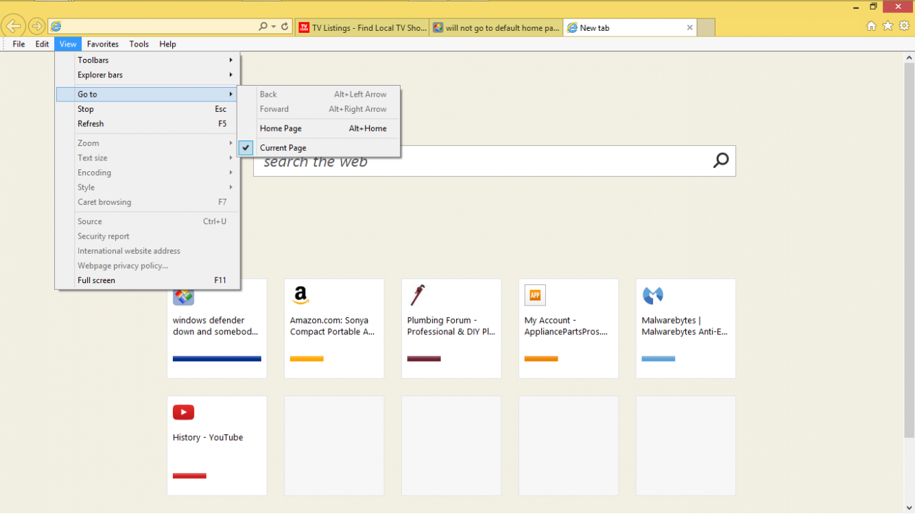The height and width of the screenshot is (514, 915).
Task: Click the Plumbing Forum wrench icon
Action: (x=418, y=295)
